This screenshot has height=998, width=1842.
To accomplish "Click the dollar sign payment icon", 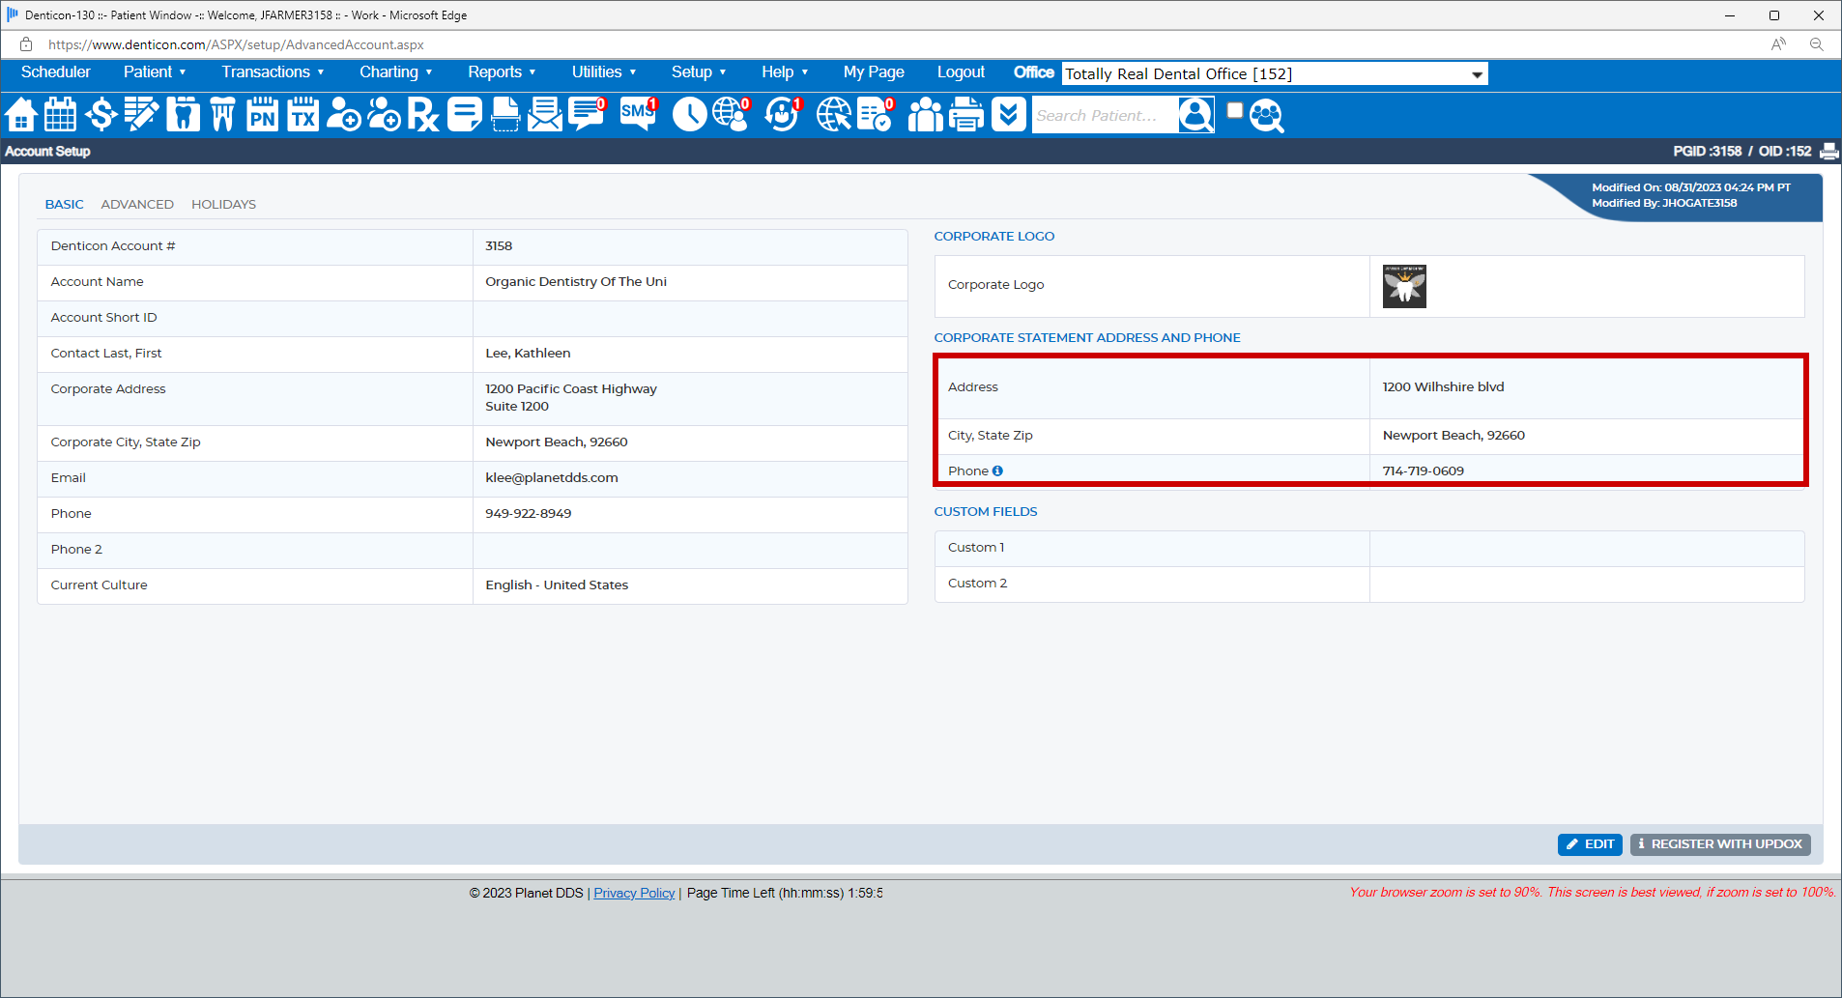I will (x=101, y=115).
